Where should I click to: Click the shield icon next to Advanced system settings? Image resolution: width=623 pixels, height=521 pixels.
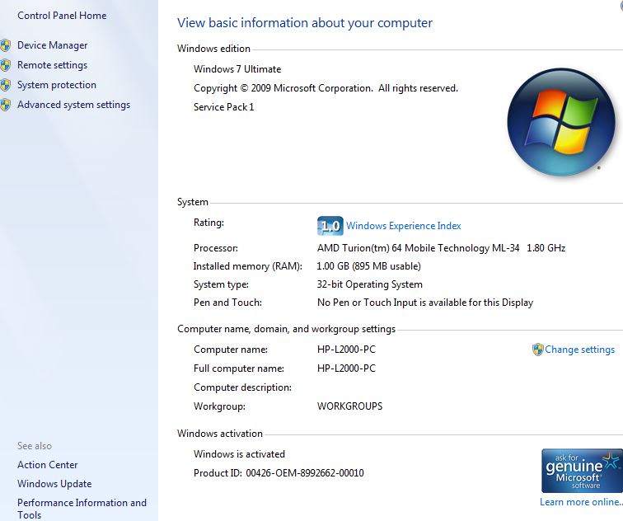click(x=6, y=105)
